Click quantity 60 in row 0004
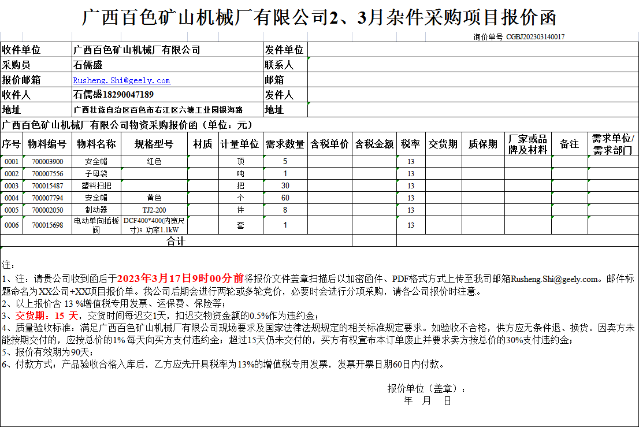 [285, 198]
